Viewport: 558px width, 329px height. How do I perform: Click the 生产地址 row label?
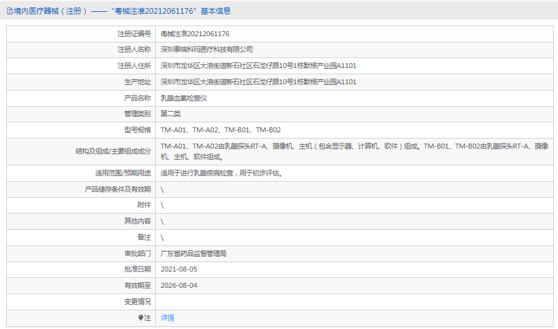coord(138,82)
